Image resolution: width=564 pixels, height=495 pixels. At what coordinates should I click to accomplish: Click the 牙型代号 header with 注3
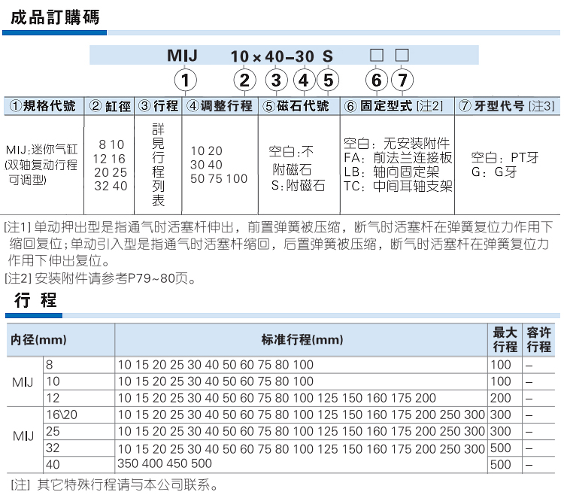click(x=507, y=106)
